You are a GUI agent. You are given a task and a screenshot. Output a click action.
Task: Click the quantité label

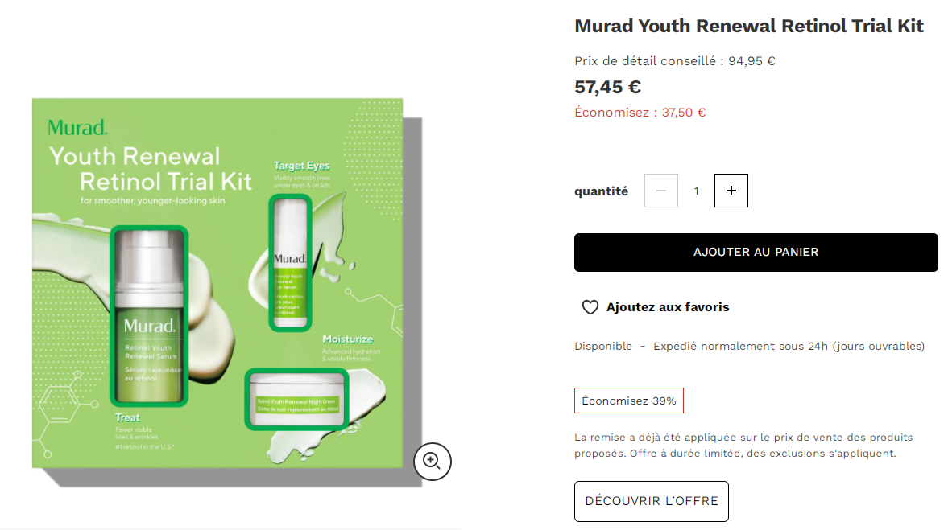click(x=601, y=191)
